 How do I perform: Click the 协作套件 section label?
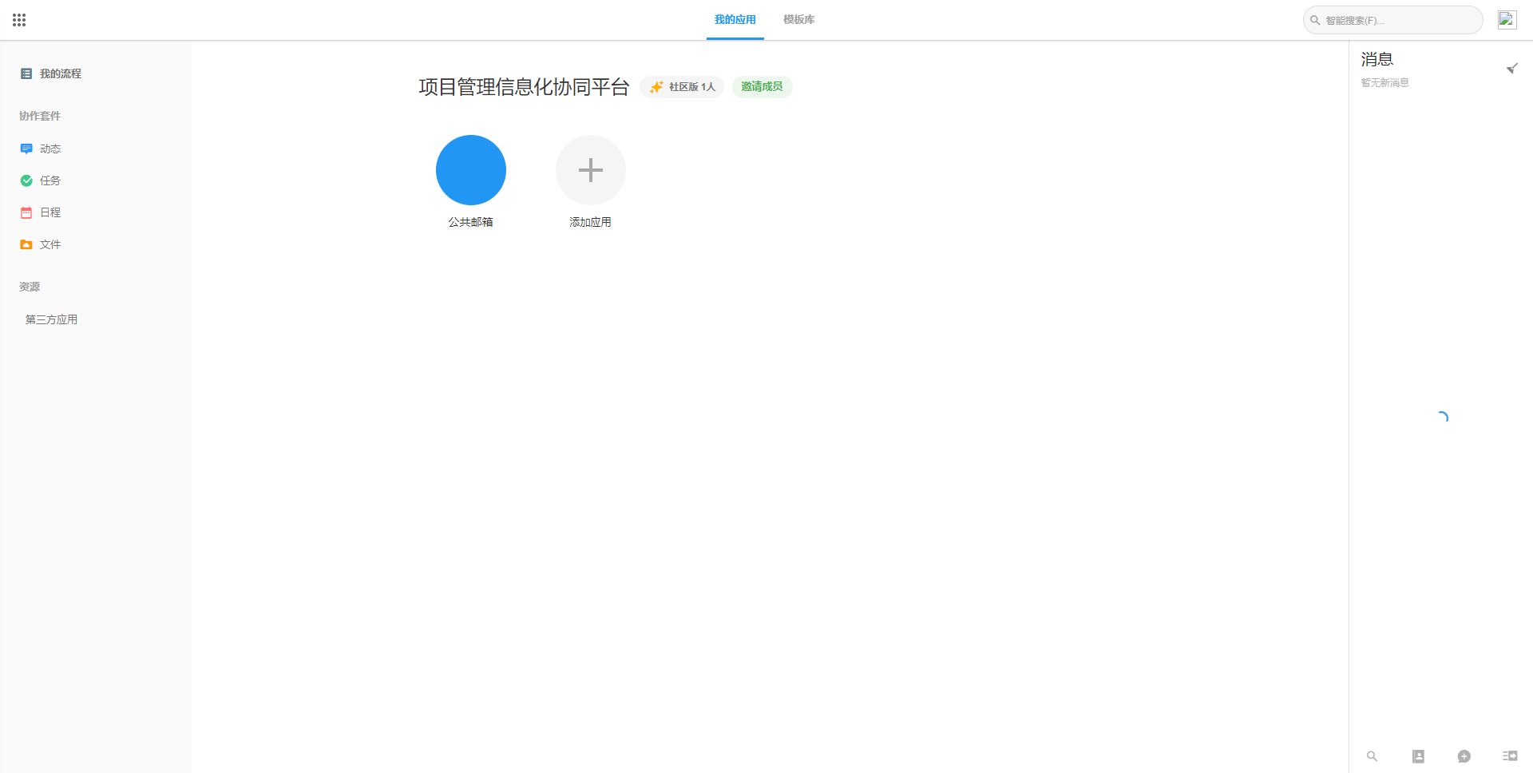pyautogui.click(x=40, y=116)
